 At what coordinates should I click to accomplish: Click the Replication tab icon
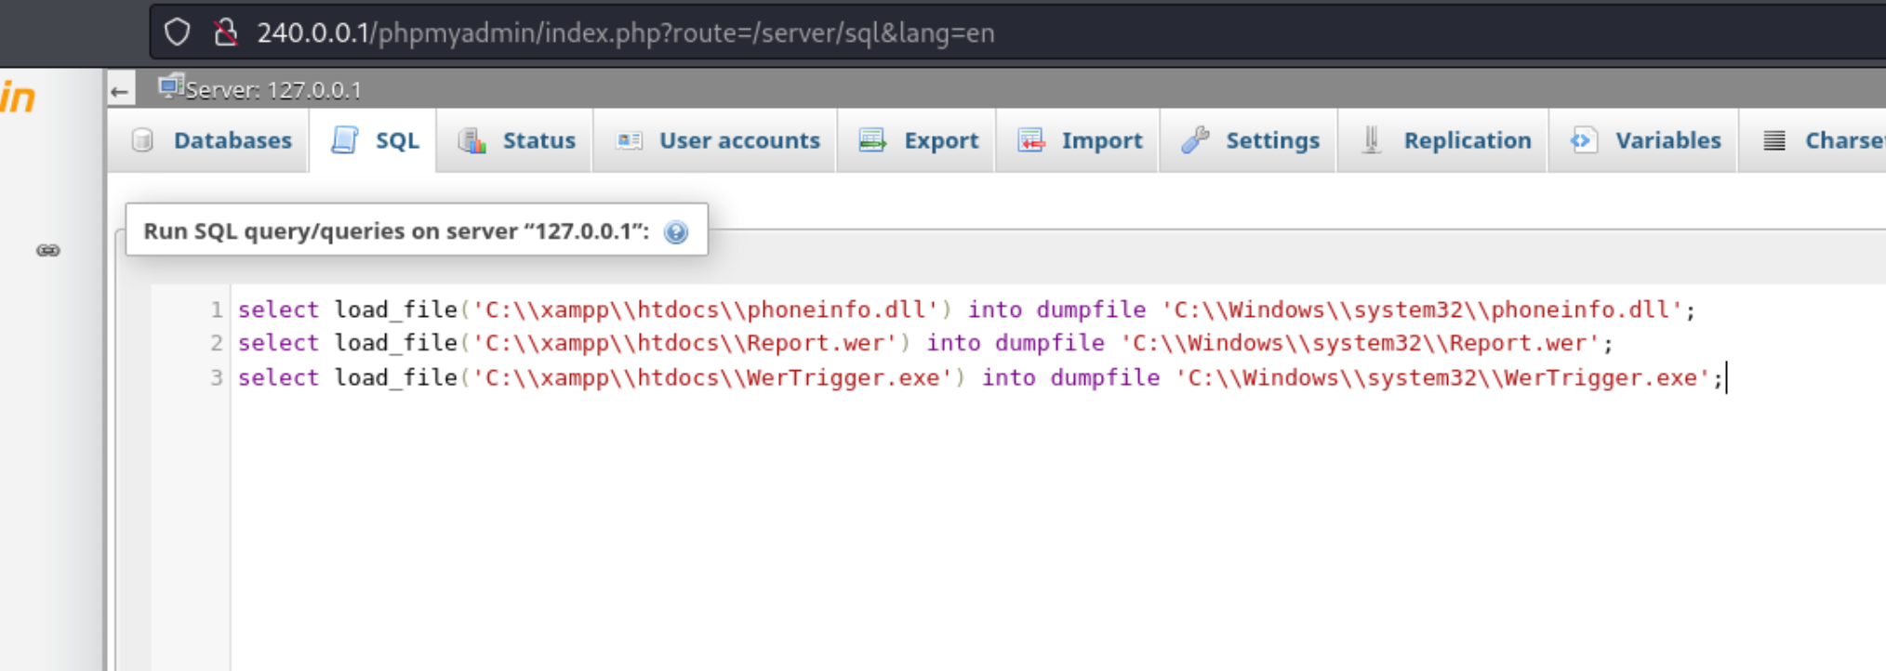click(x=1372, y=140)
